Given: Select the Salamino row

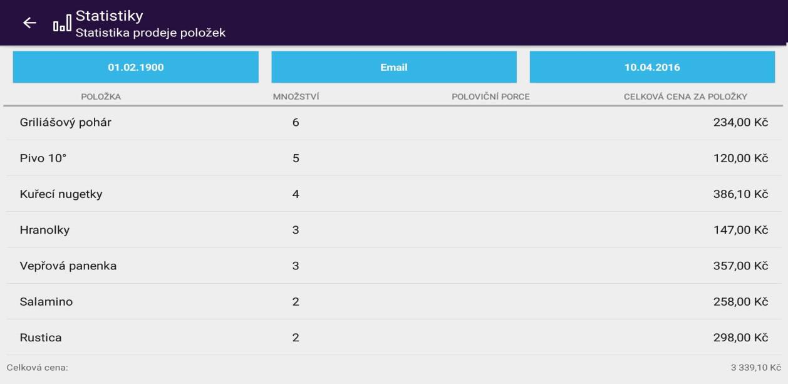Looking at the screenshot, I should point(46,302).
